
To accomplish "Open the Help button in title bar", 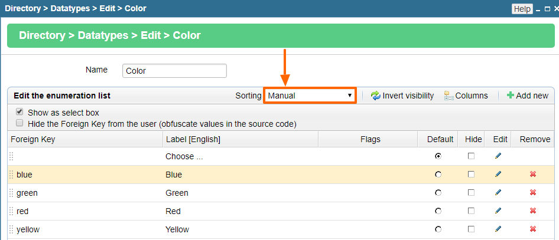I will point(522,9).
